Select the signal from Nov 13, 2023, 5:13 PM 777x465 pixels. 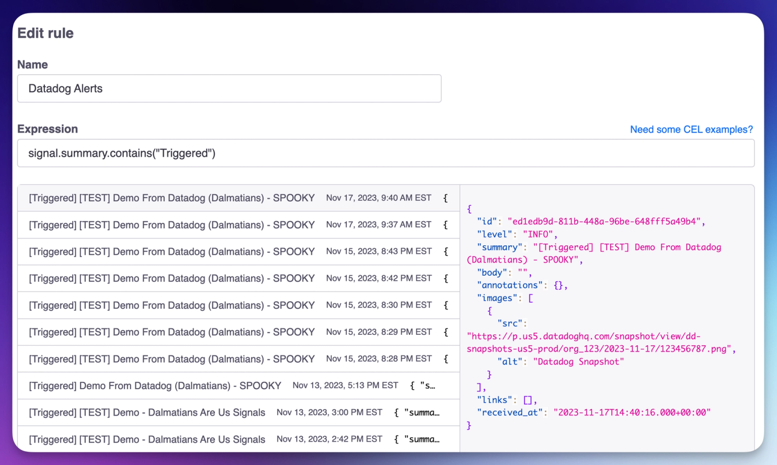coord(238,385)
